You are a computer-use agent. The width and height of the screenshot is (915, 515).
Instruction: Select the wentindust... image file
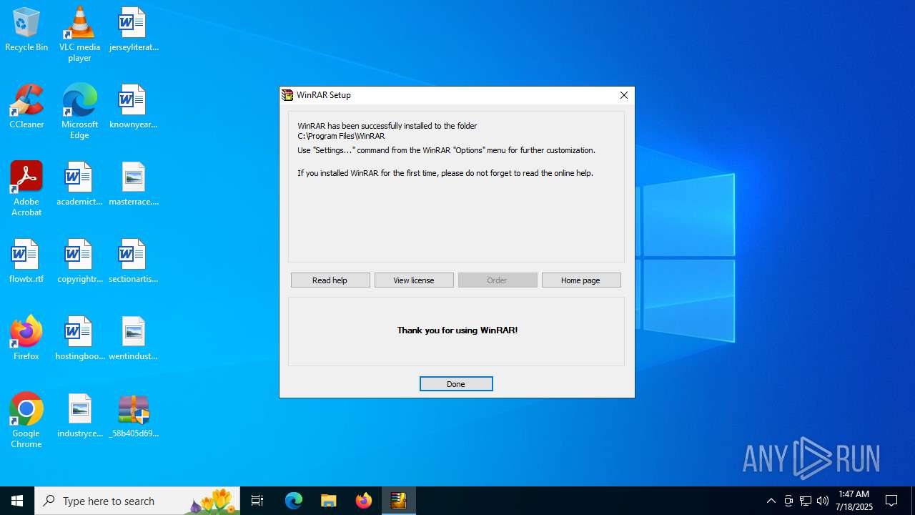[x=134, y=339]
